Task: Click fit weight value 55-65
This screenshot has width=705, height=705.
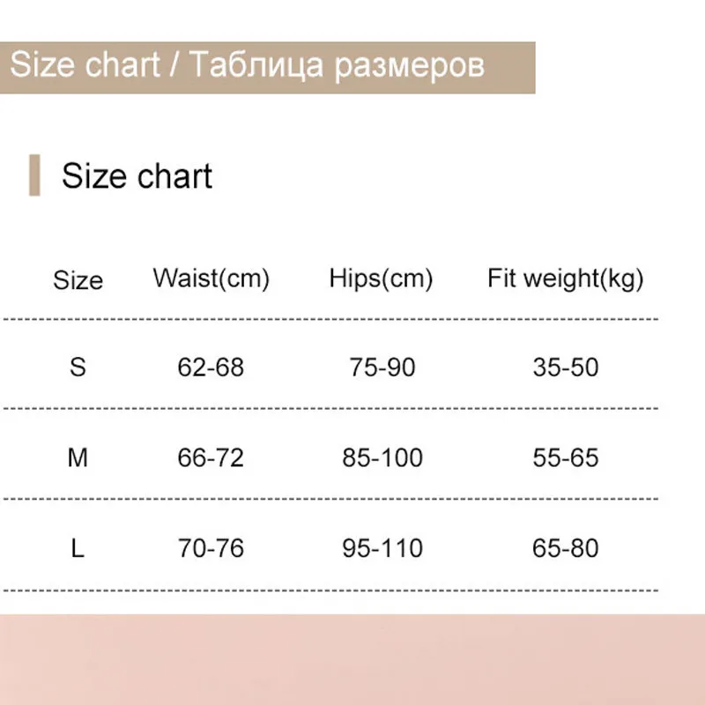Action: pos(565,457)
